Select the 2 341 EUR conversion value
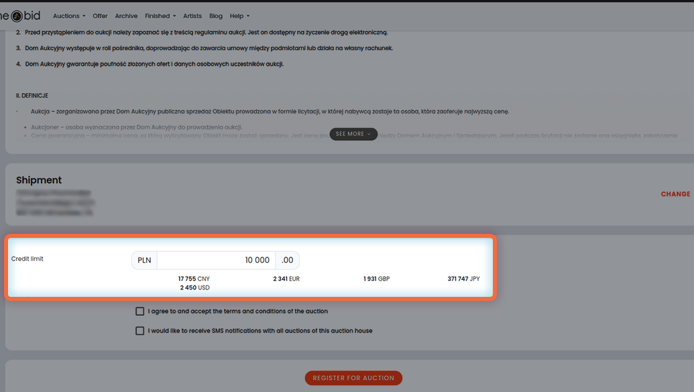The width and height of the screenshot is (694, 392). pos(286,279)
